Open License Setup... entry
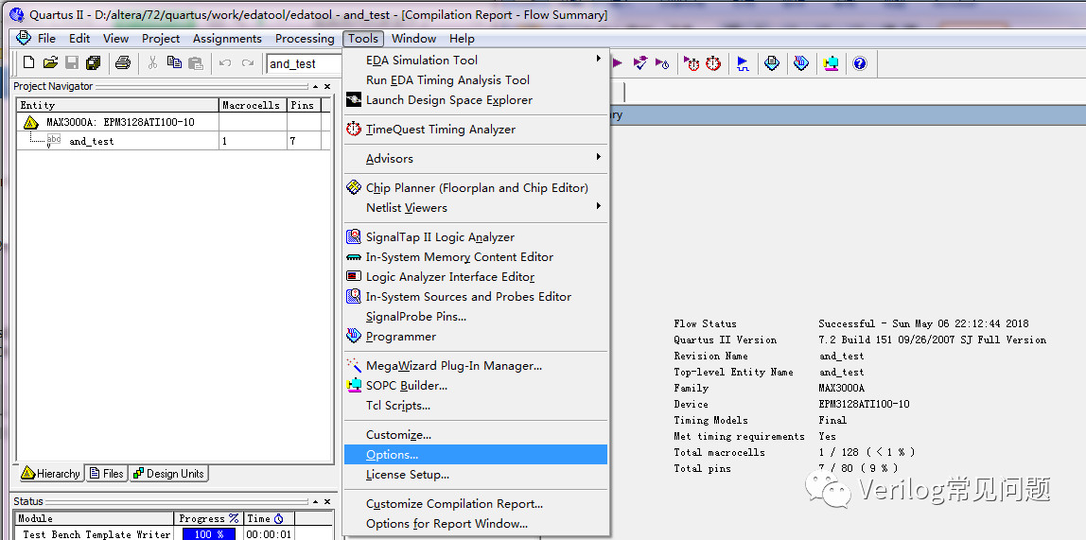 (476, 475)
